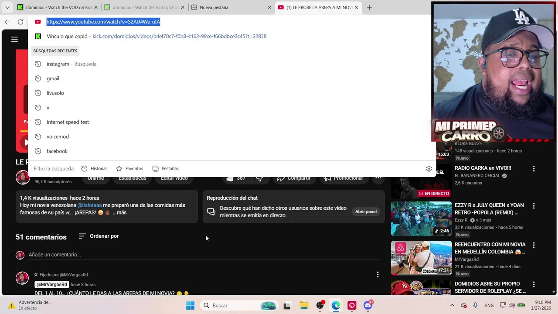Select recent search 'internet speed test'
This screenshot has height=314, width=558.
[x=232, y=122]
